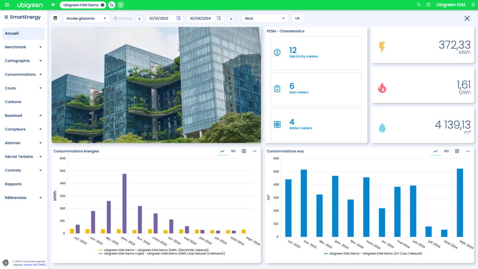
Task: Click the Electricity meters link
Action: coord(303,56)
